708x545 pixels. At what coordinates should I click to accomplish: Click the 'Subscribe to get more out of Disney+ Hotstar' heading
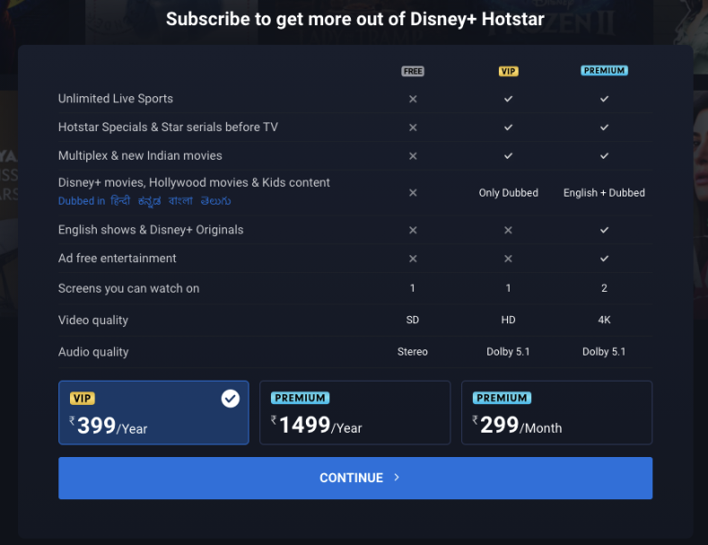[355, 19]
